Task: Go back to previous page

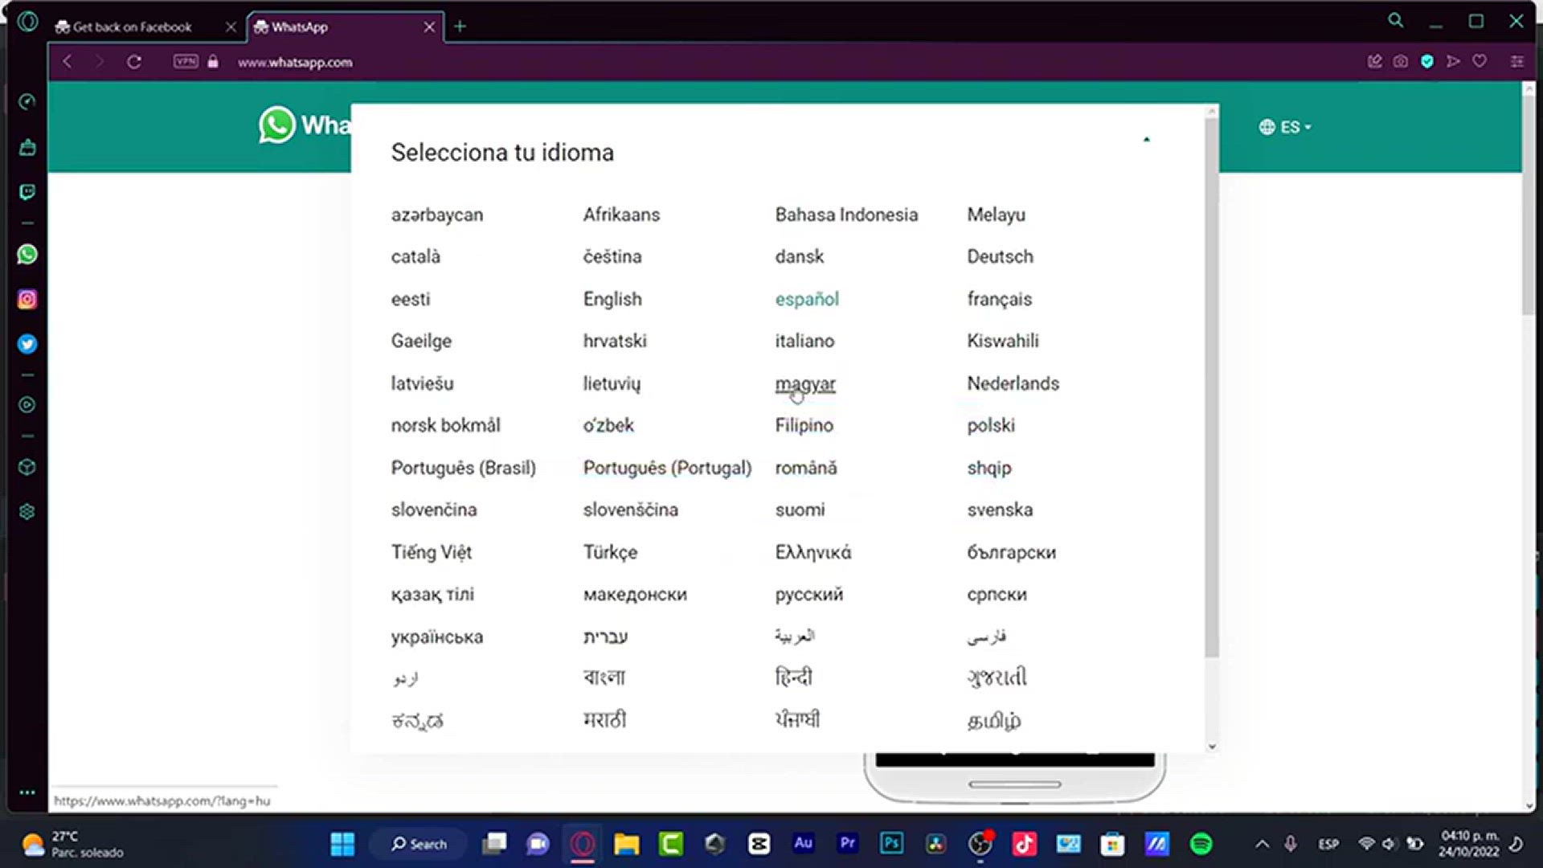Action: pos(68,62)
